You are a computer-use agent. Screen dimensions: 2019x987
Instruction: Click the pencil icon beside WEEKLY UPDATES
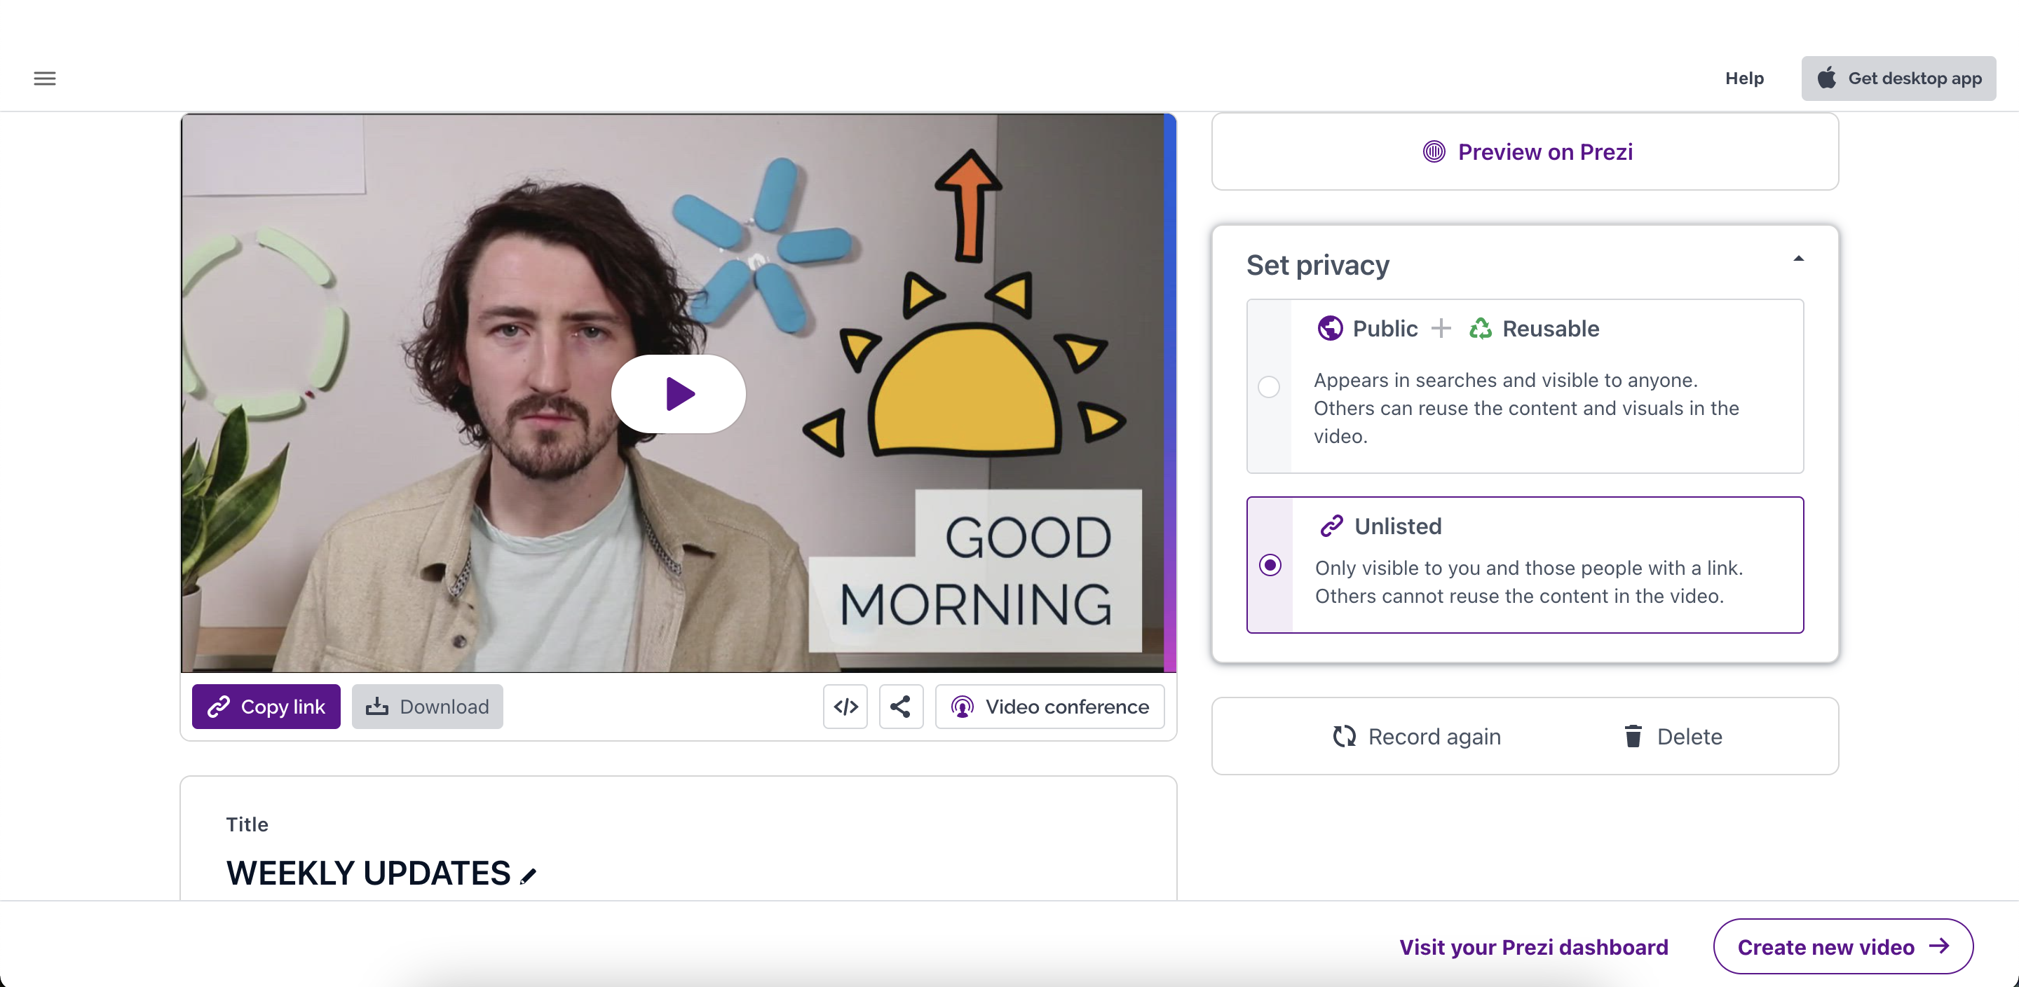click(x=529, y=876)
